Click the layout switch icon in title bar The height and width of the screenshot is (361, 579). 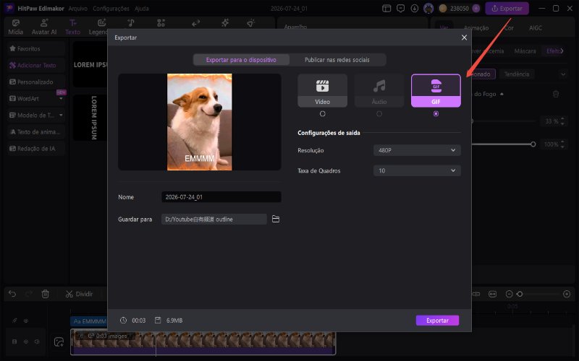point(386,8)
